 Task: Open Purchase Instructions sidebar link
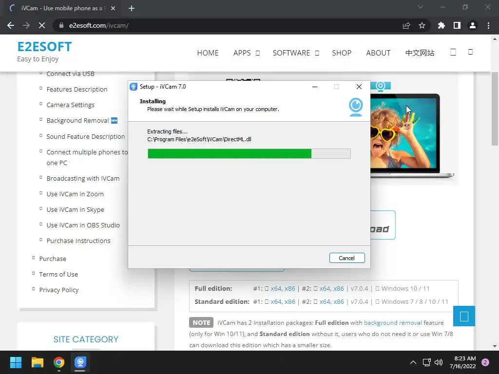click(78, 241)
